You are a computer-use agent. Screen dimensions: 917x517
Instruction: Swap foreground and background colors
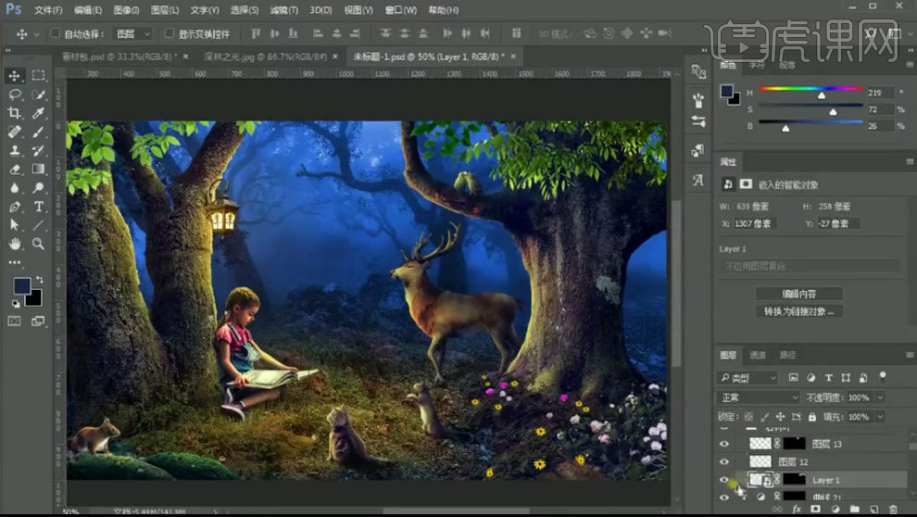39,280
